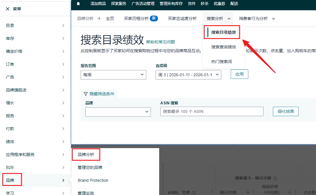
Task: Click 货件 in top navigation
Action: 192,4
